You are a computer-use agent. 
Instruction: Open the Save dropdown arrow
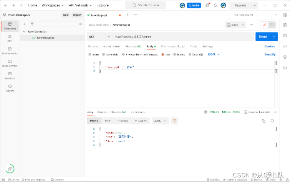(x=243, y=25)
